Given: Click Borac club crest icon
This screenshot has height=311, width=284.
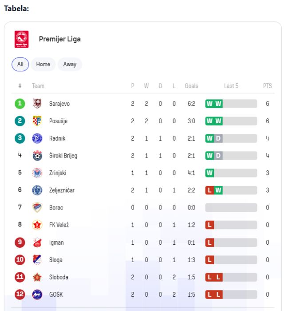Looking at the screenshot, I should tap(37, 207).
